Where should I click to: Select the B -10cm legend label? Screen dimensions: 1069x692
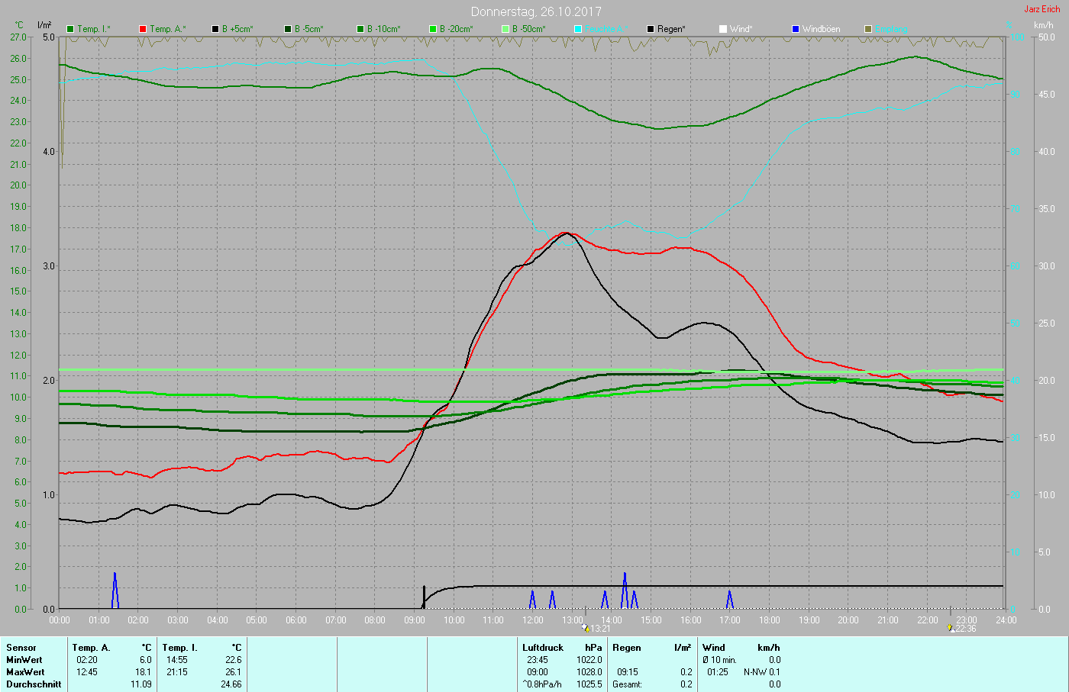tap(383, 29)
